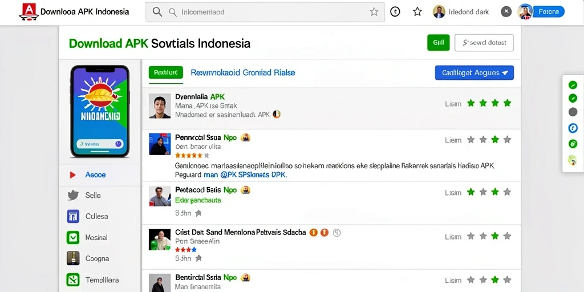This screenshot has width=584, height=292.
Task: Click the green star in Penncdal Ssua rating
Action: 495,140
